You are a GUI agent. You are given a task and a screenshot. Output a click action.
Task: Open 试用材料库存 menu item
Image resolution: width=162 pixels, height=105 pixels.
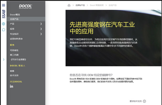click(16, 39)
